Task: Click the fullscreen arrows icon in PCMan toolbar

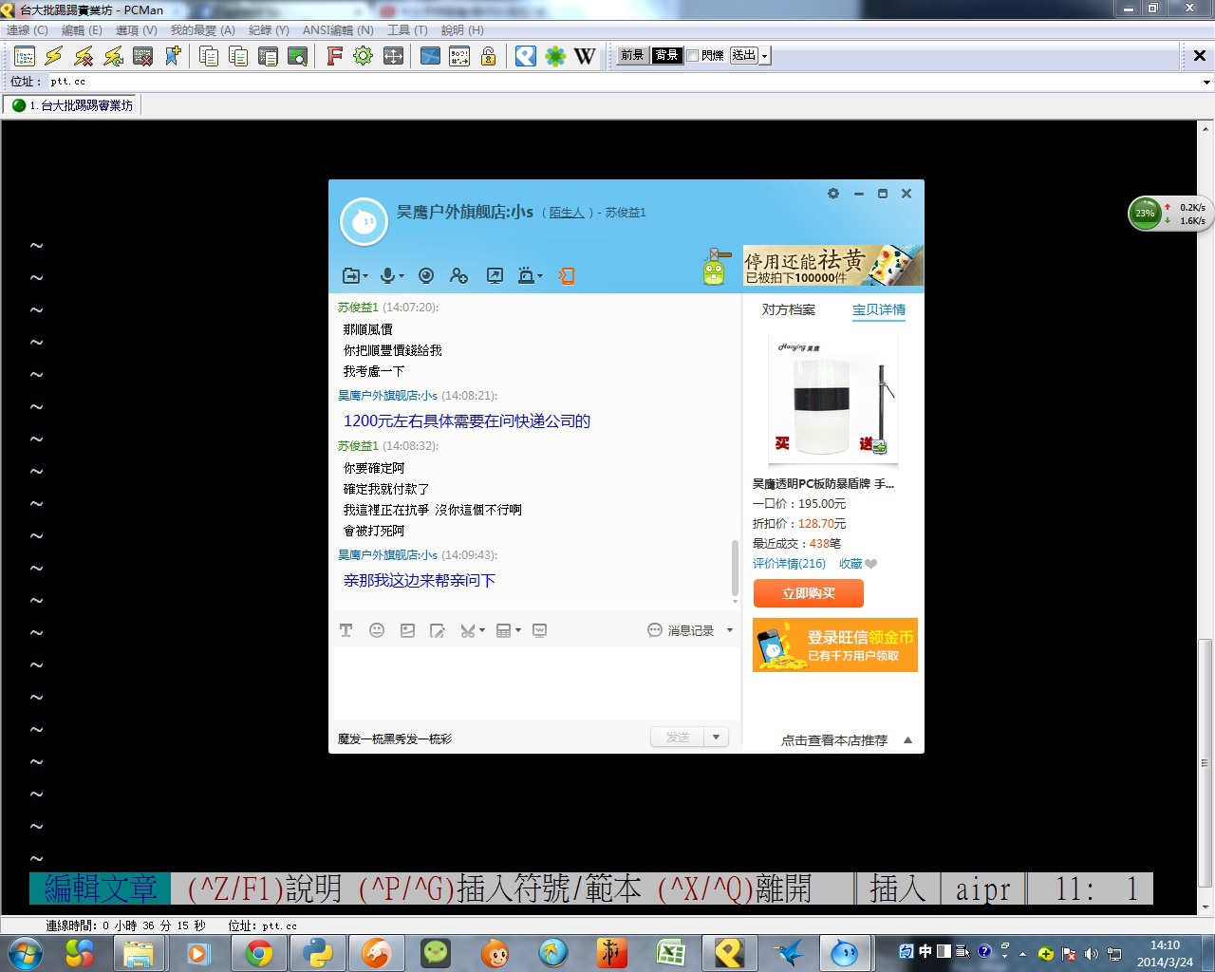Action: pos(393,56)
